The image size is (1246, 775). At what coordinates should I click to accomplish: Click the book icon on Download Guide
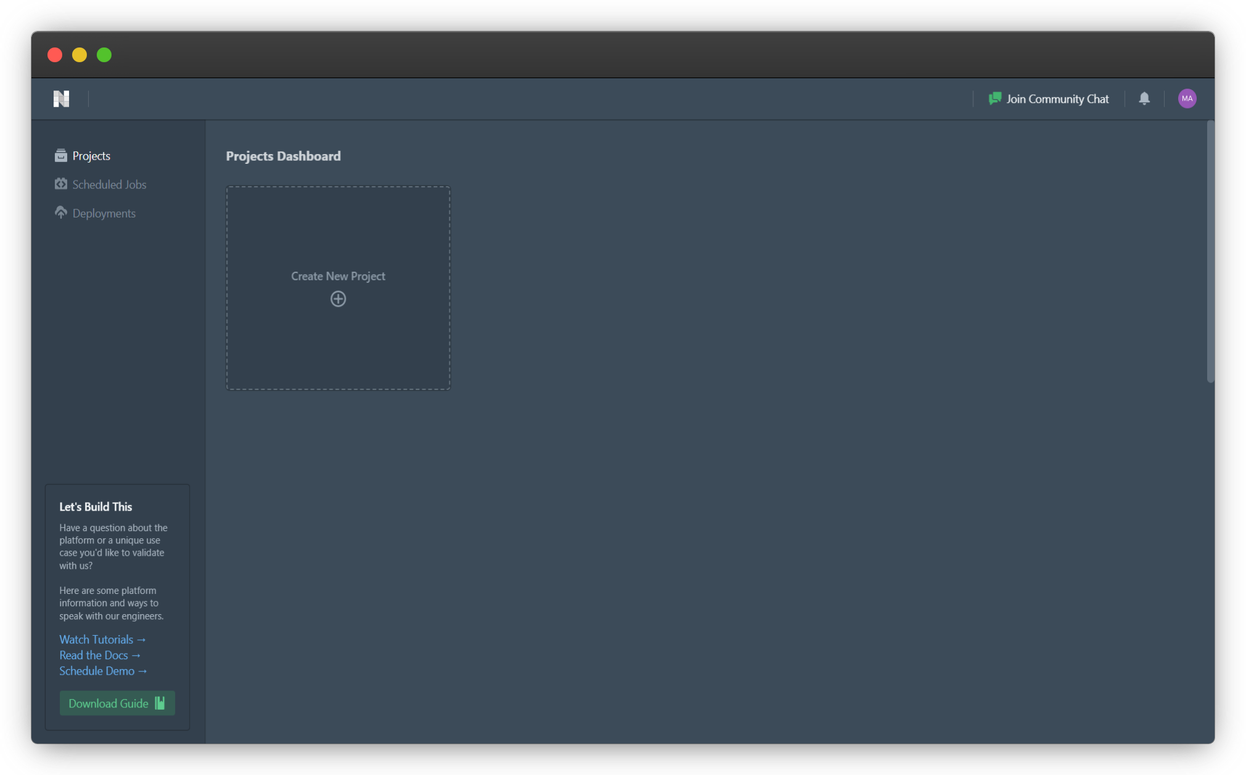tap(160, 704)
